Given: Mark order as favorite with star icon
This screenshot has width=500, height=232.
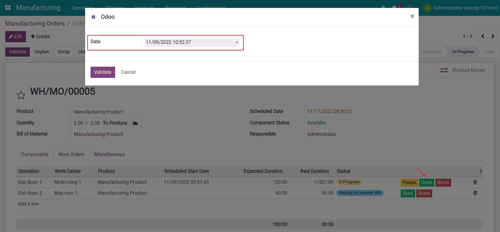Looking at the screenshot, I should pyautogui.click(x=21, y=95).
